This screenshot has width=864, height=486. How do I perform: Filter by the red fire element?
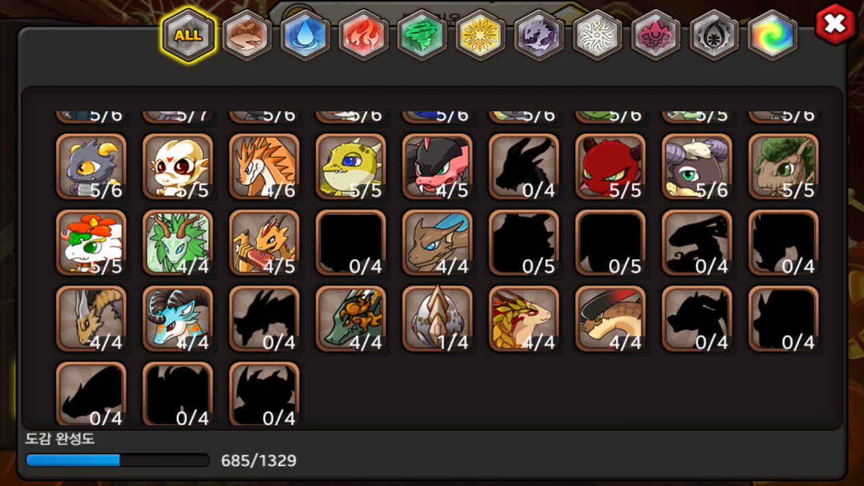364,34
